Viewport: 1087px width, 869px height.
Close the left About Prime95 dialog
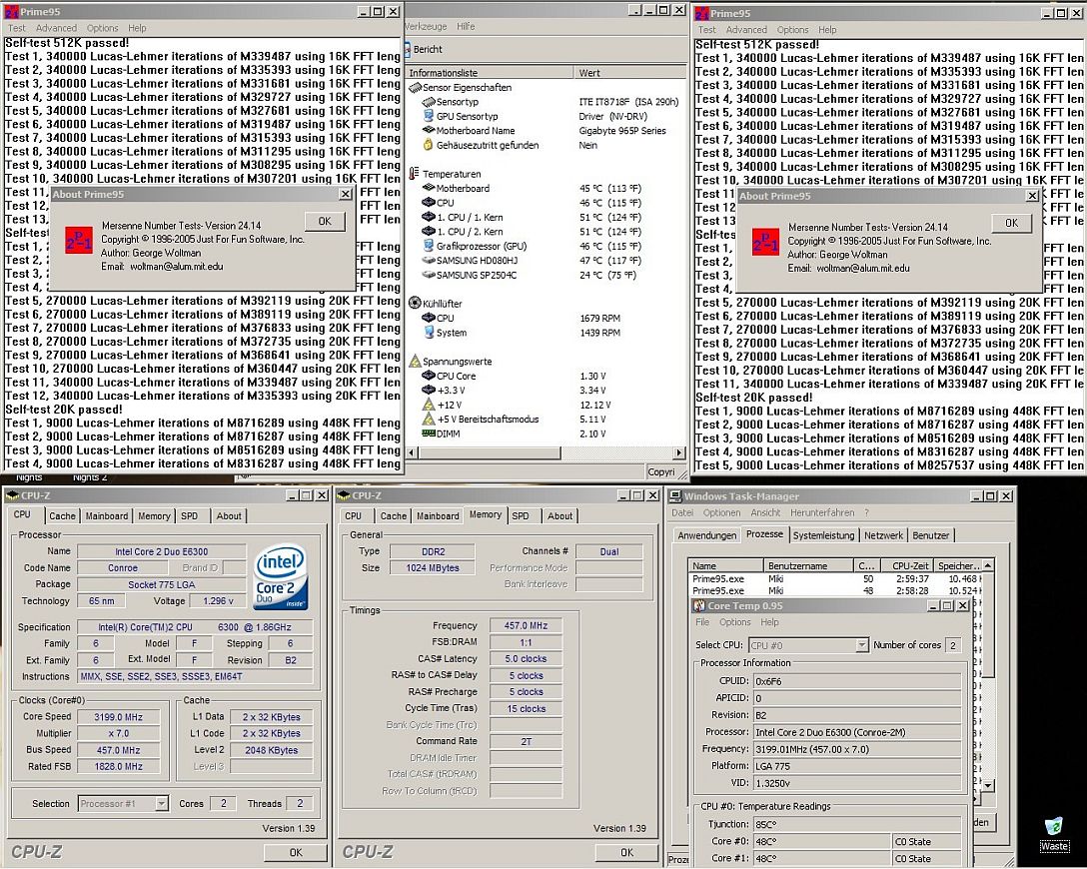click(346, 194)
